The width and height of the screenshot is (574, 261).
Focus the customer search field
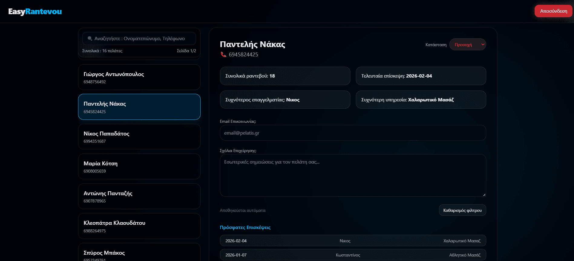[x=142, y=39]
